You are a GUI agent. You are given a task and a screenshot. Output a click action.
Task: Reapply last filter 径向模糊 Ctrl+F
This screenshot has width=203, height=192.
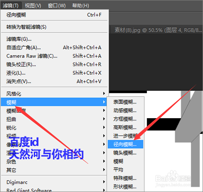pos(54,15)
